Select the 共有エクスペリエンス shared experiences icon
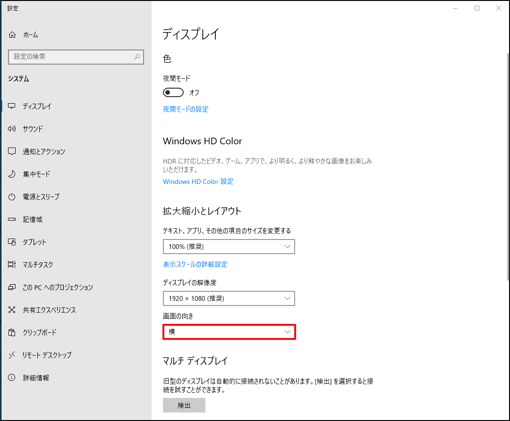The width and height of the screenshot is (510, 421). click(x=12, y=310)
